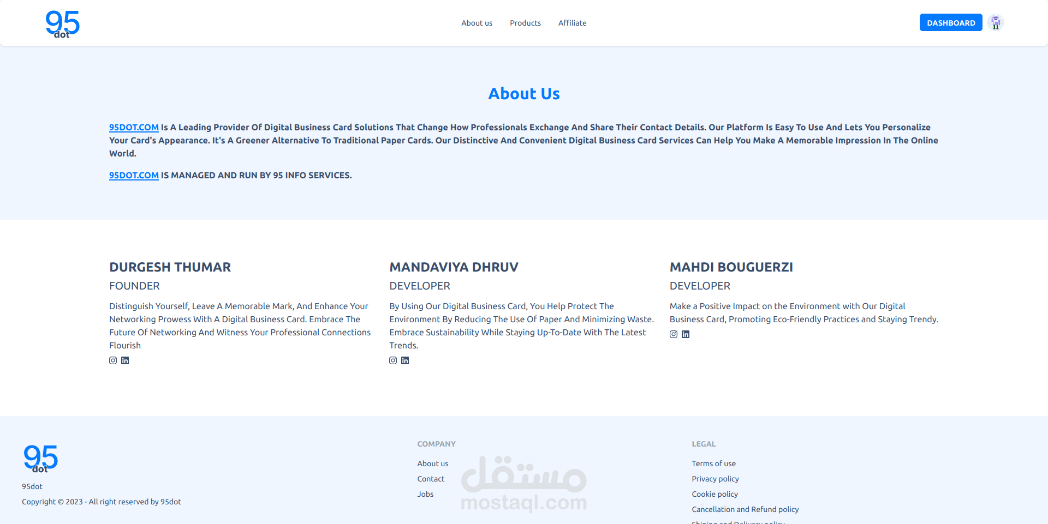Viewport: 1048px width, 524px height.
Task: Click the Dashboard button
Action: click(951, 22)
